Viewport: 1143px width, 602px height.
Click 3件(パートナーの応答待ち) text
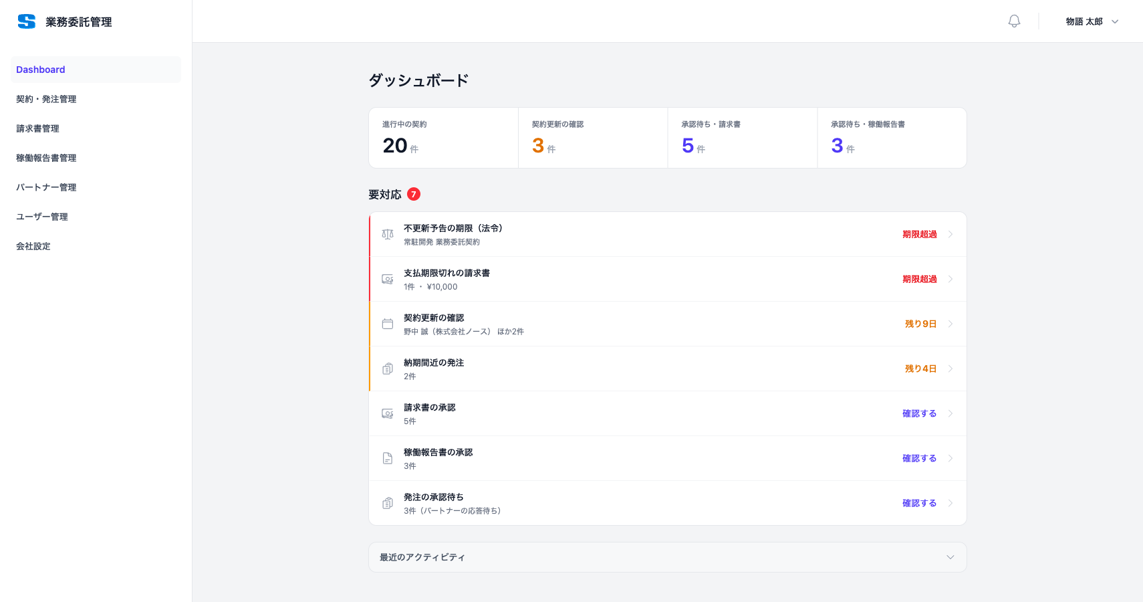(452, 511)
